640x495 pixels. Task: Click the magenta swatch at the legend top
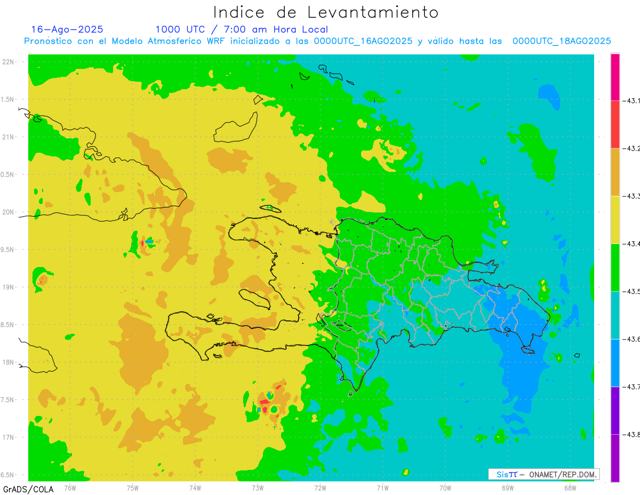pyautogui.click(x=615, y=77)
